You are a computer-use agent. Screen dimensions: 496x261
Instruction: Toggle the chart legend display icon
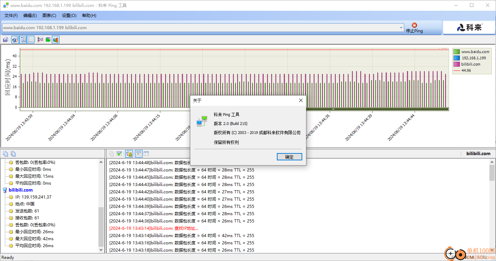[x=23, y=40]
